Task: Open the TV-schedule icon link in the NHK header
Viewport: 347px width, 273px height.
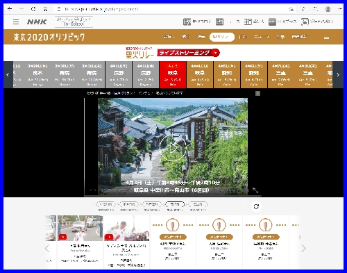Action: 187,22
